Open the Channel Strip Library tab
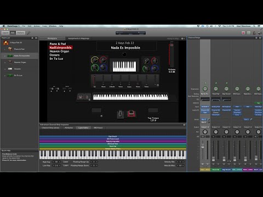Screen dimensions: 263x197 point(50,128)
